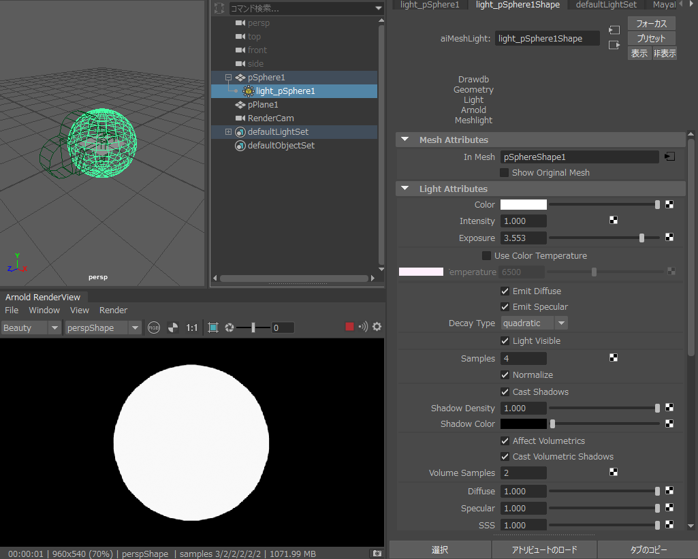Click the RGB channel display icon
This screenshot has width=698, height=559.
click(x=154, y=328)
